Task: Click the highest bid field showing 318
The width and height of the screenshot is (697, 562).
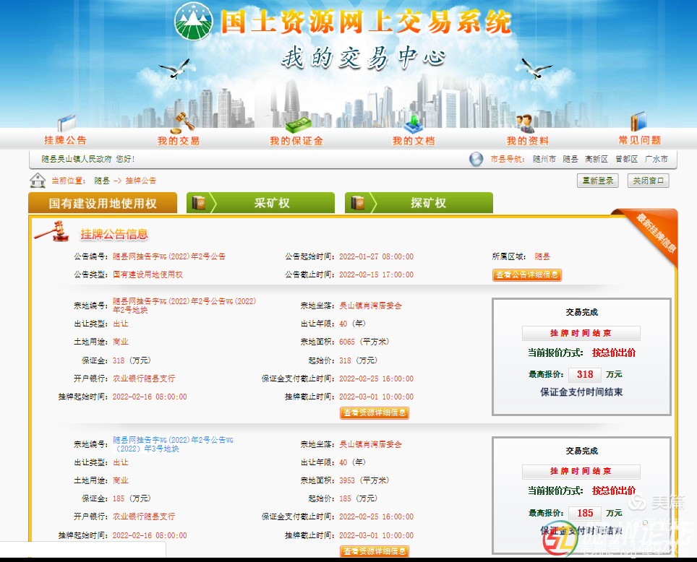Action: pos(585,374)
